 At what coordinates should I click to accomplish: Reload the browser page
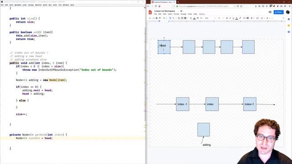point(156,6)
